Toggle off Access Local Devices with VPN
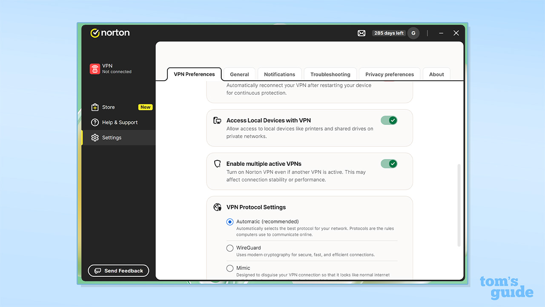 click(389, 120)
